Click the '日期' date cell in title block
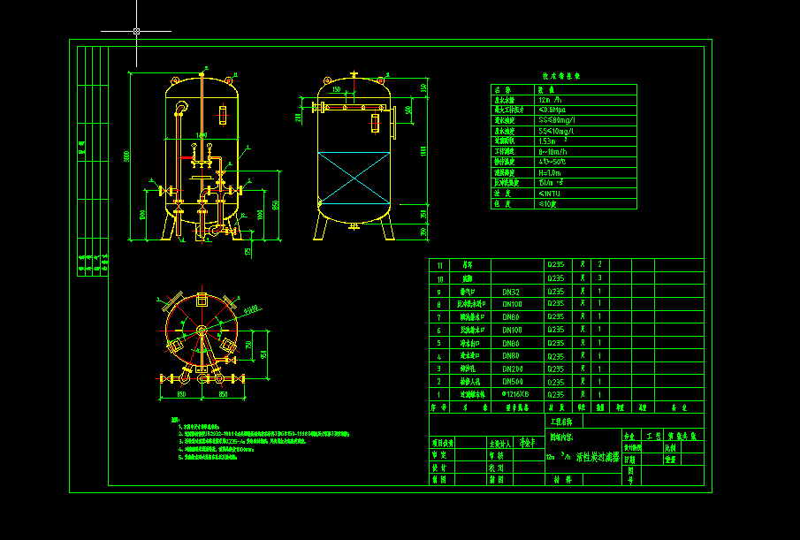 pyautogui.click(x=629, y=460)
